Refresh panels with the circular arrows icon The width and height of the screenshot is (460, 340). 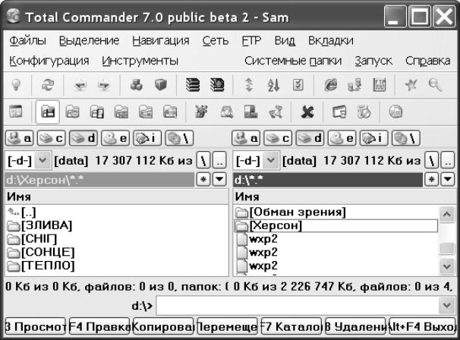[x=48, y=85]
